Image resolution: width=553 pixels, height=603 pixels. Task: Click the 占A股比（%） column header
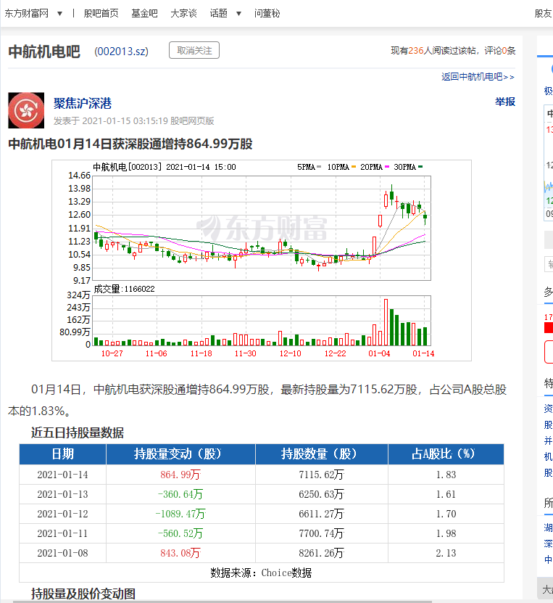coord(446,454)
